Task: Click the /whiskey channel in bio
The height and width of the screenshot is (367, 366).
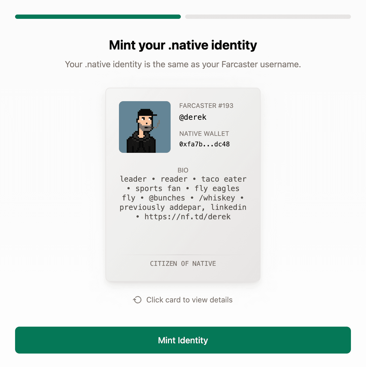Action: (217, 198)
